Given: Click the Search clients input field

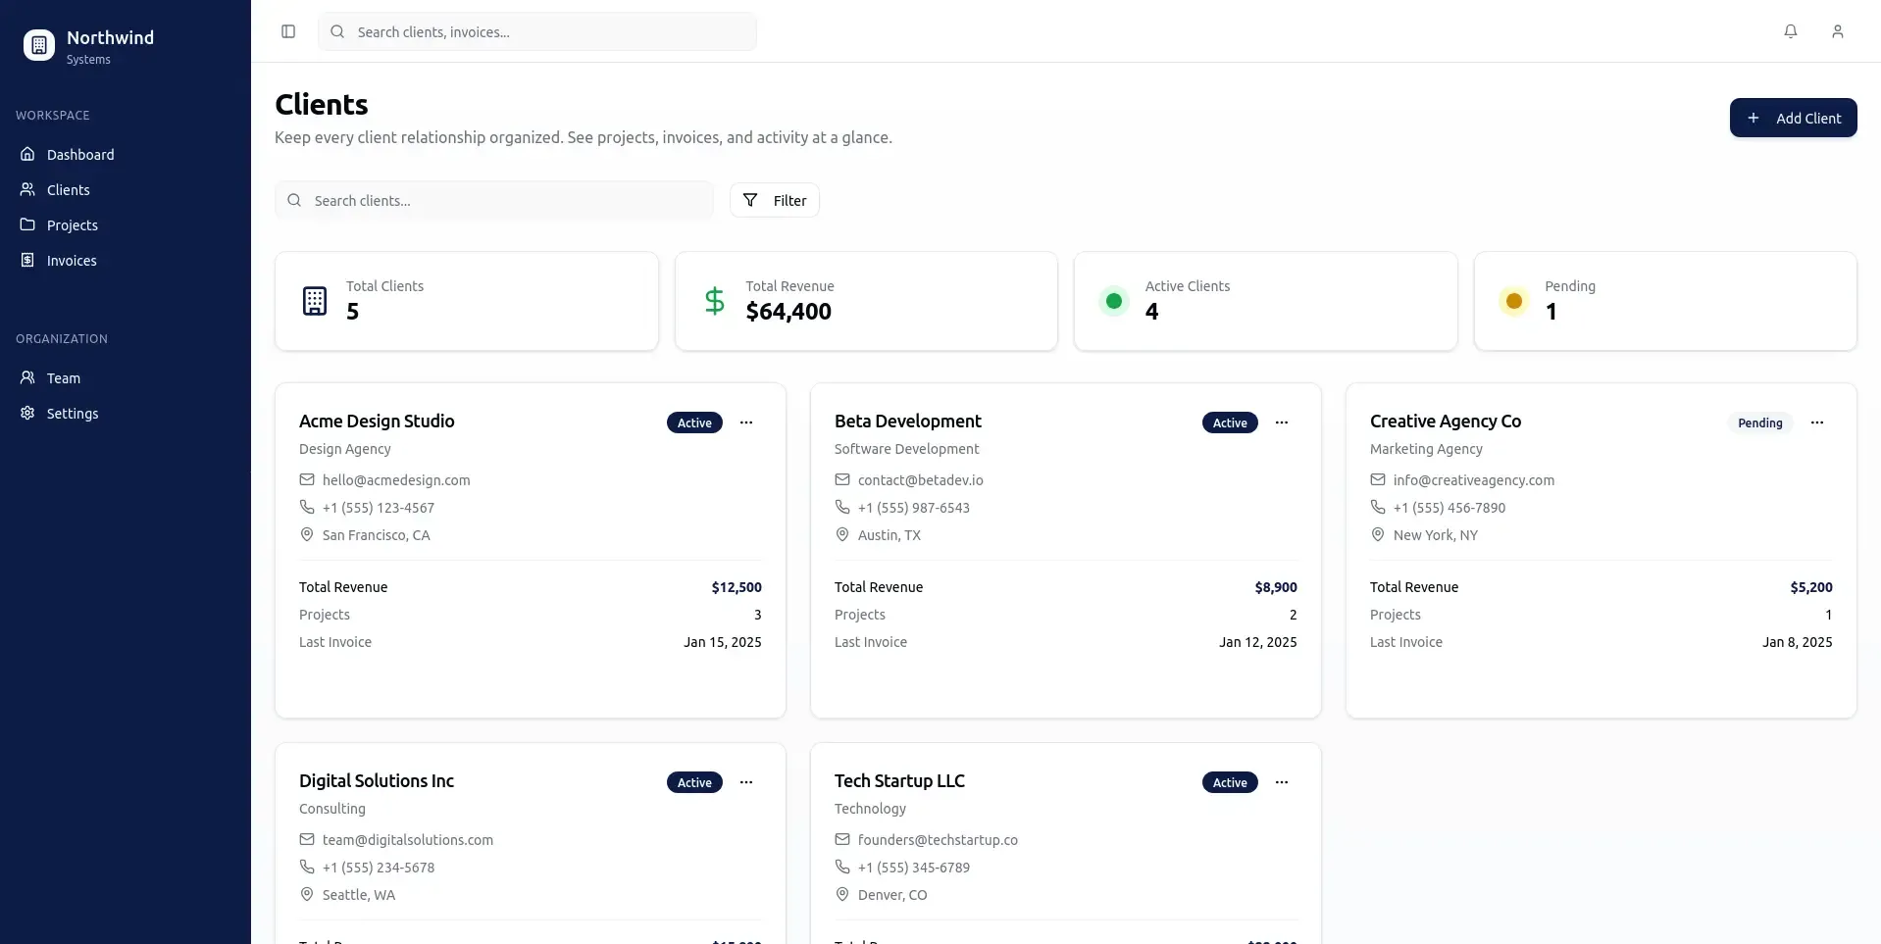Looking at the screenshot, I should pyautogui.click(x=494, y=200).
